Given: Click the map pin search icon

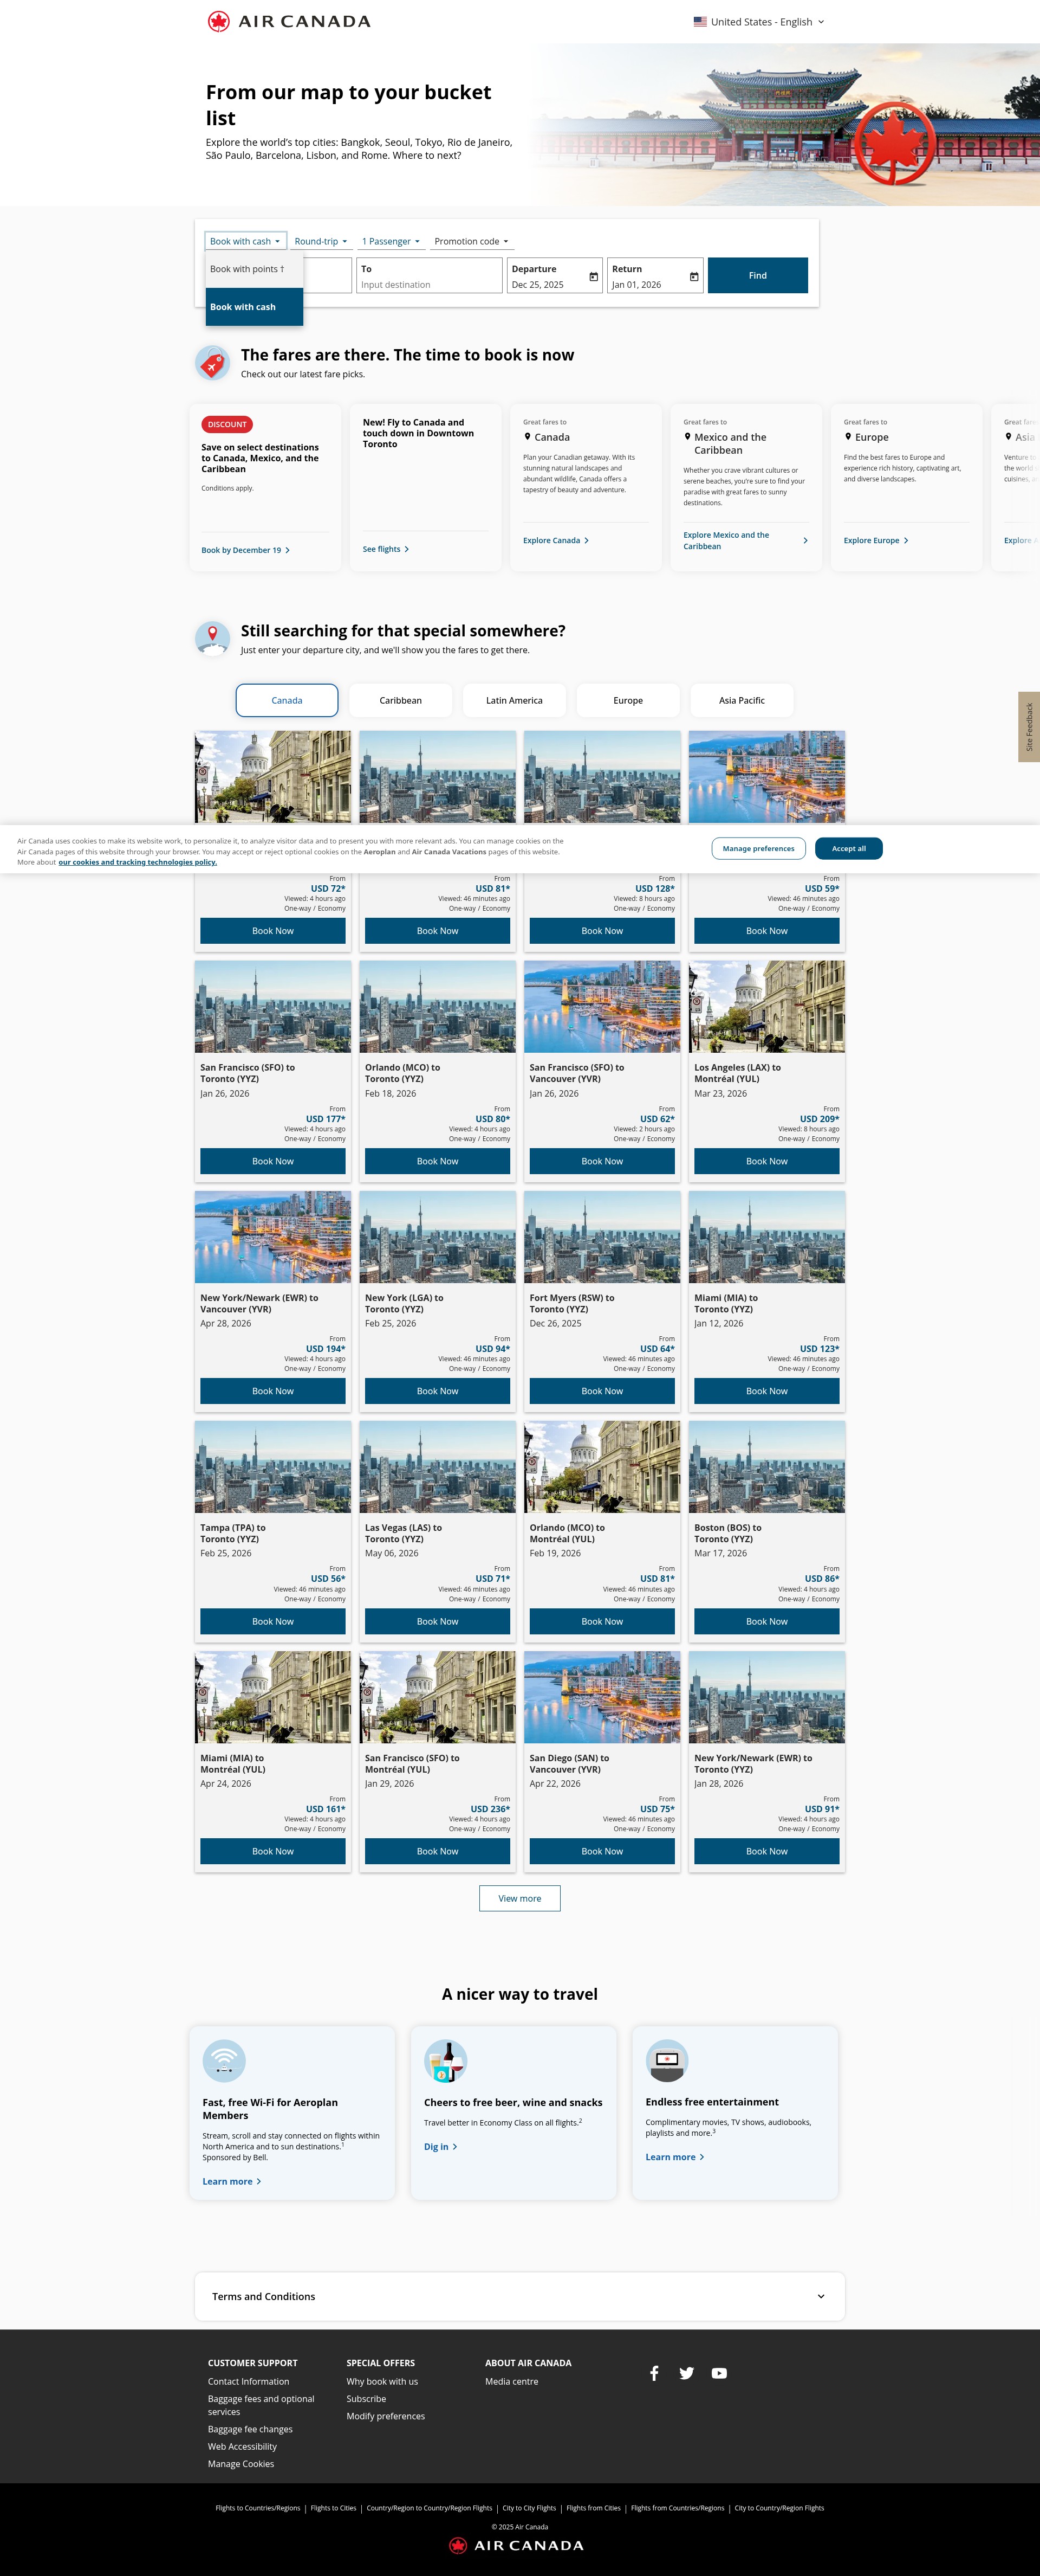Looking at the screenshot, I should click(212, 638).
